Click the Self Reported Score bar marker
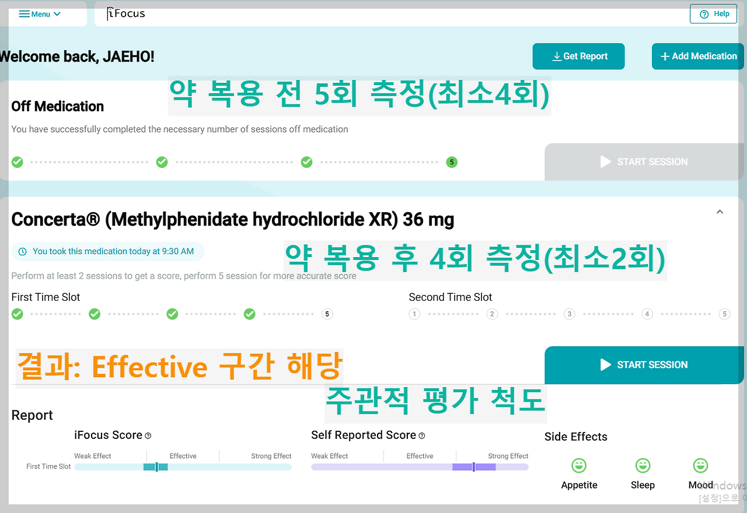Screen dimensions: 747x513 (x=473, y=467)
